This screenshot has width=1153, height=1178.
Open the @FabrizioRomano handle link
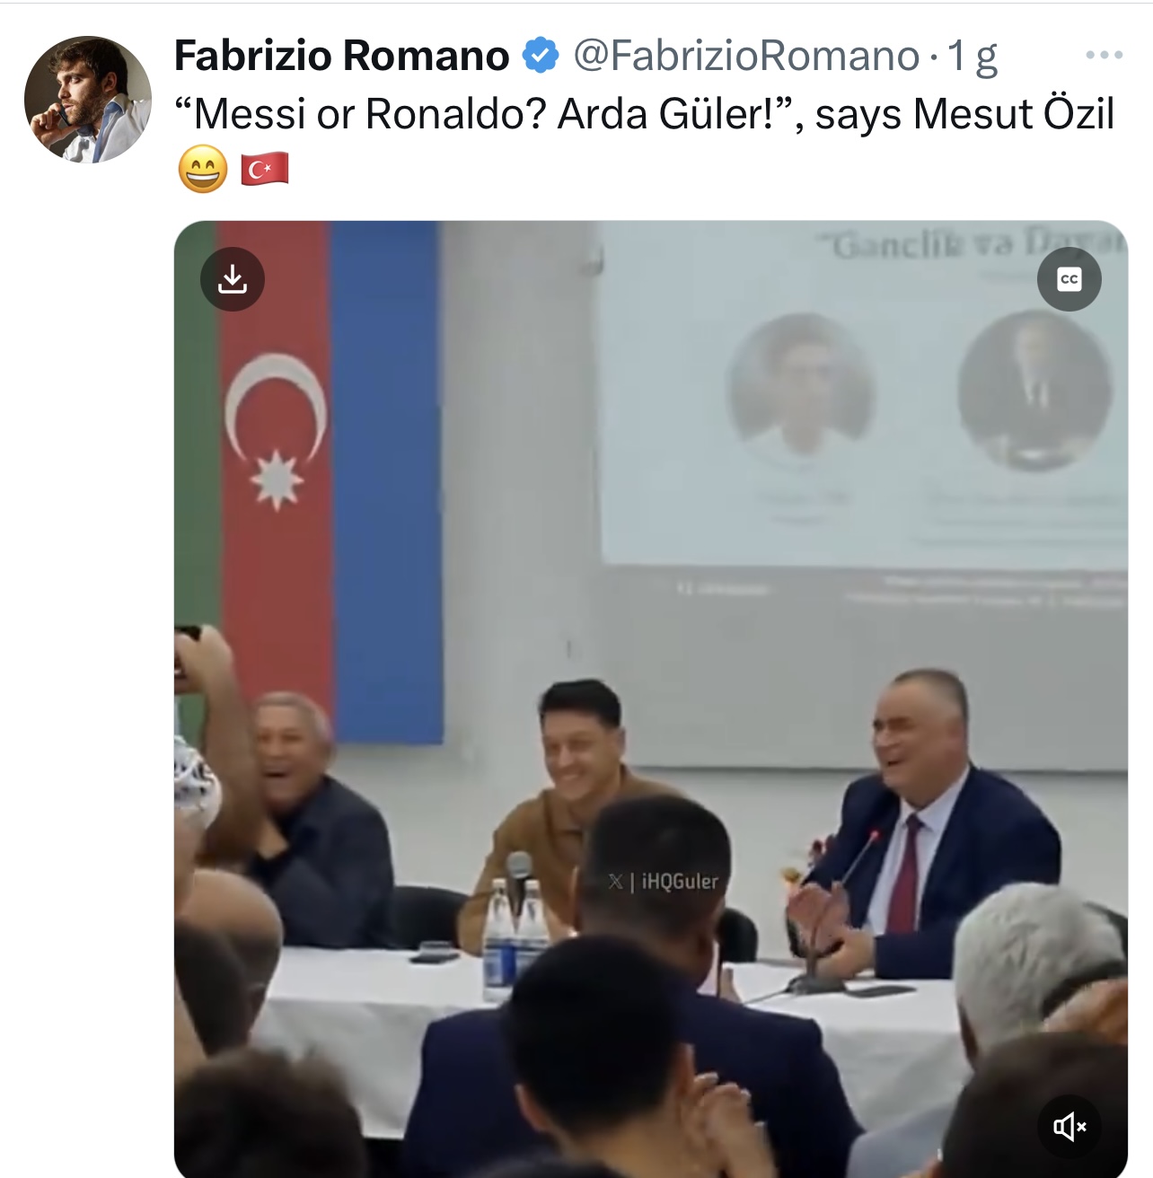coord(746,57)
